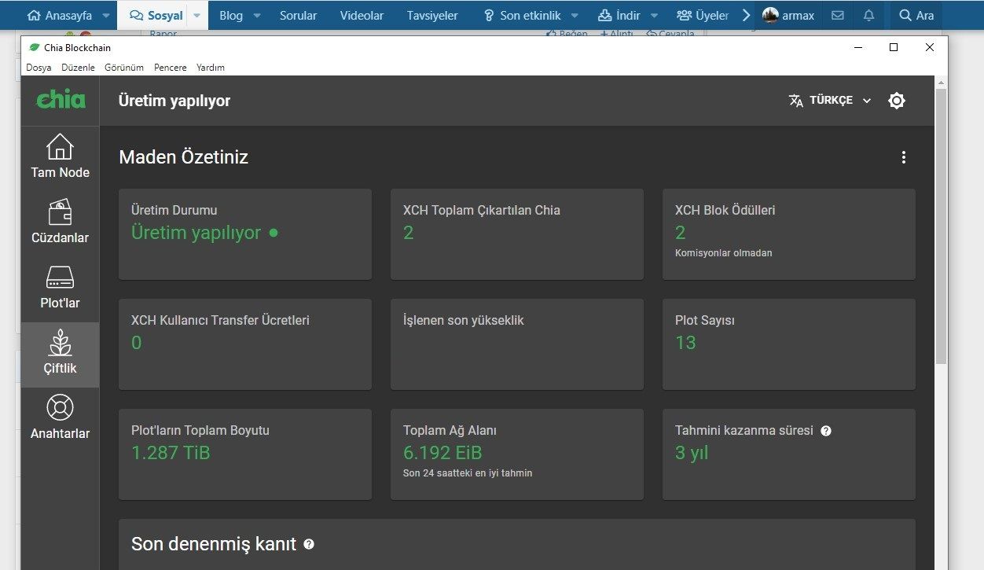
Task: Show more forum nav items arrow
Action: click(x=746, y=15)
